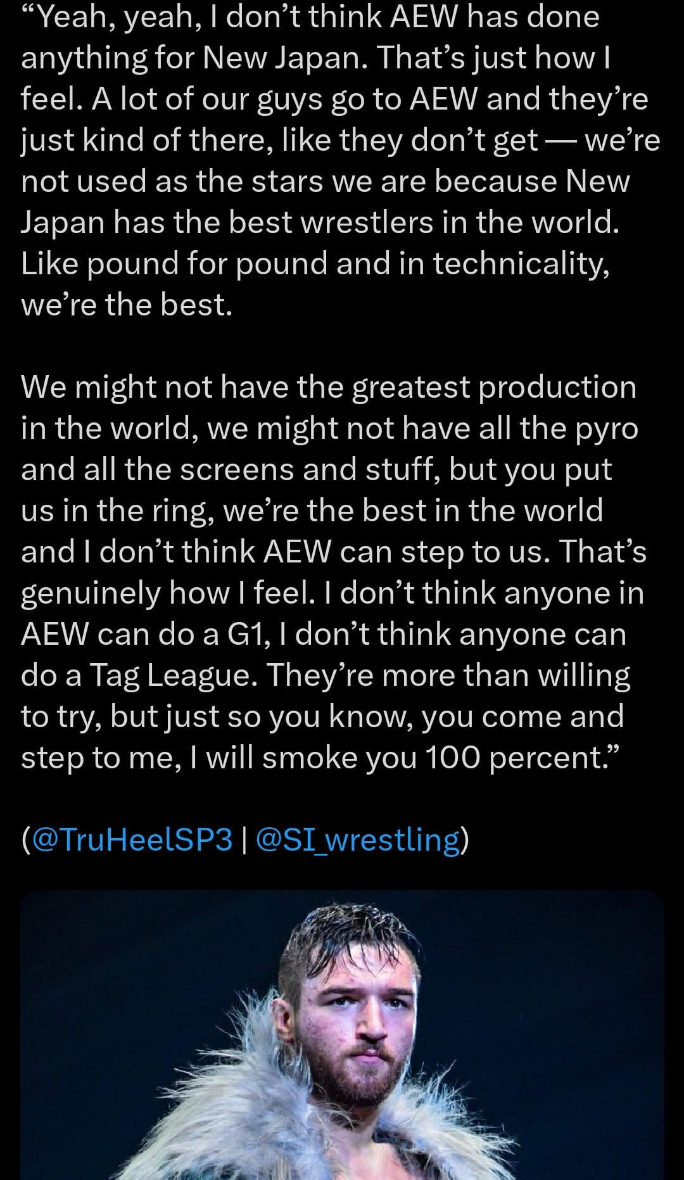Click the opening line "Yeah, yeah, I don't think"
Viewport: 684px width, 1180px height.
310,17
